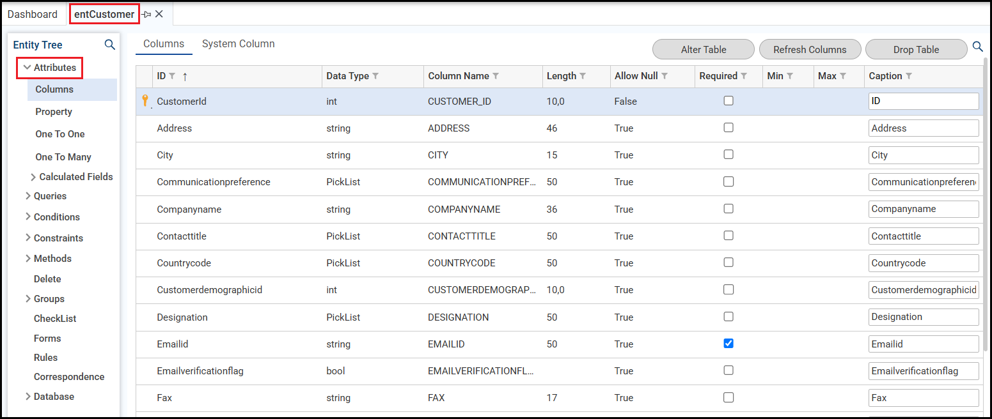Click the Alter Table button

[x=703, y=49]
